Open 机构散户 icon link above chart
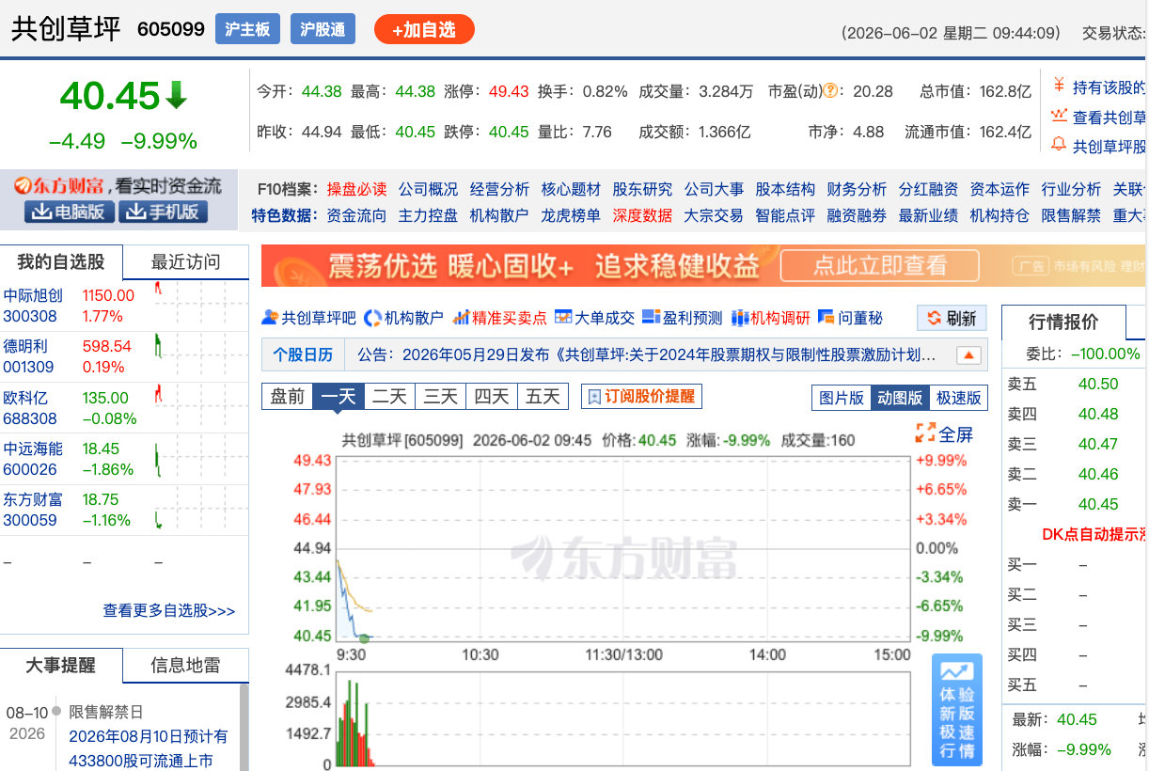 (x=403, y=318)
